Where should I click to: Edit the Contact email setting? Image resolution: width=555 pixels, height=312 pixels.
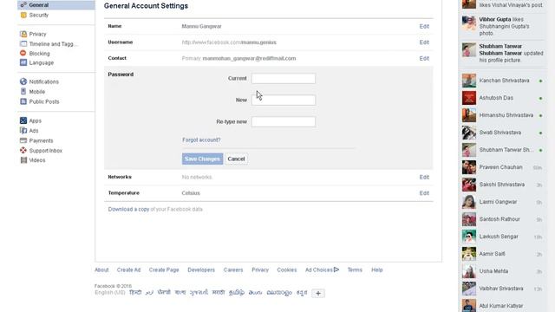tap(424, 58)
